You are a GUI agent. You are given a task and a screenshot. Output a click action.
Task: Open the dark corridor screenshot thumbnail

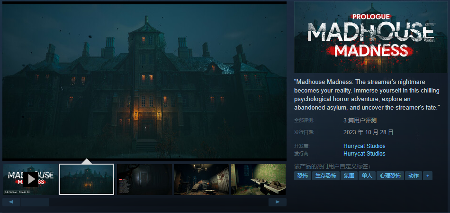tap(144, 179)
